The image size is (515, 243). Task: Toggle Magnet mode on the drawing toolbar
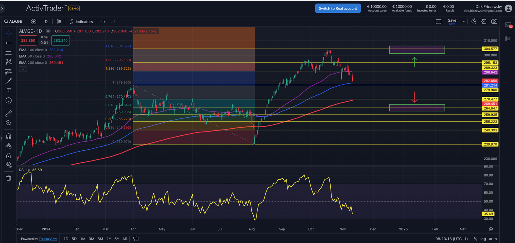click(x=9, y=136)
